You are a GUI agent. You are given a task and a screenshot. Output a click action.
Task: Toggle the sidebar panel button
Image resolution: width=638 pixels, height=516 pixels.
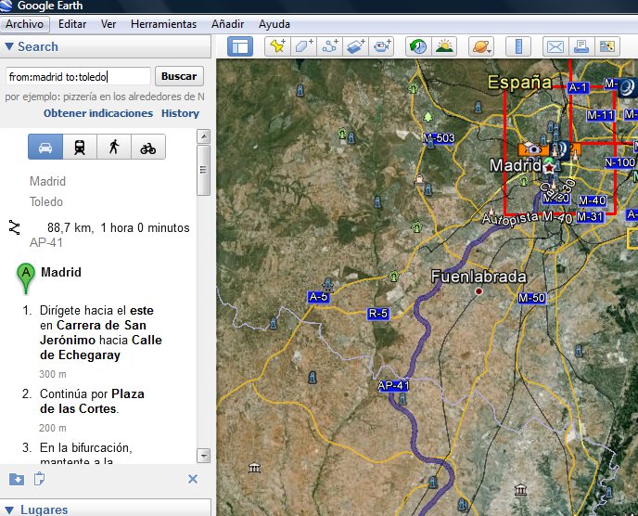(240, 46)
